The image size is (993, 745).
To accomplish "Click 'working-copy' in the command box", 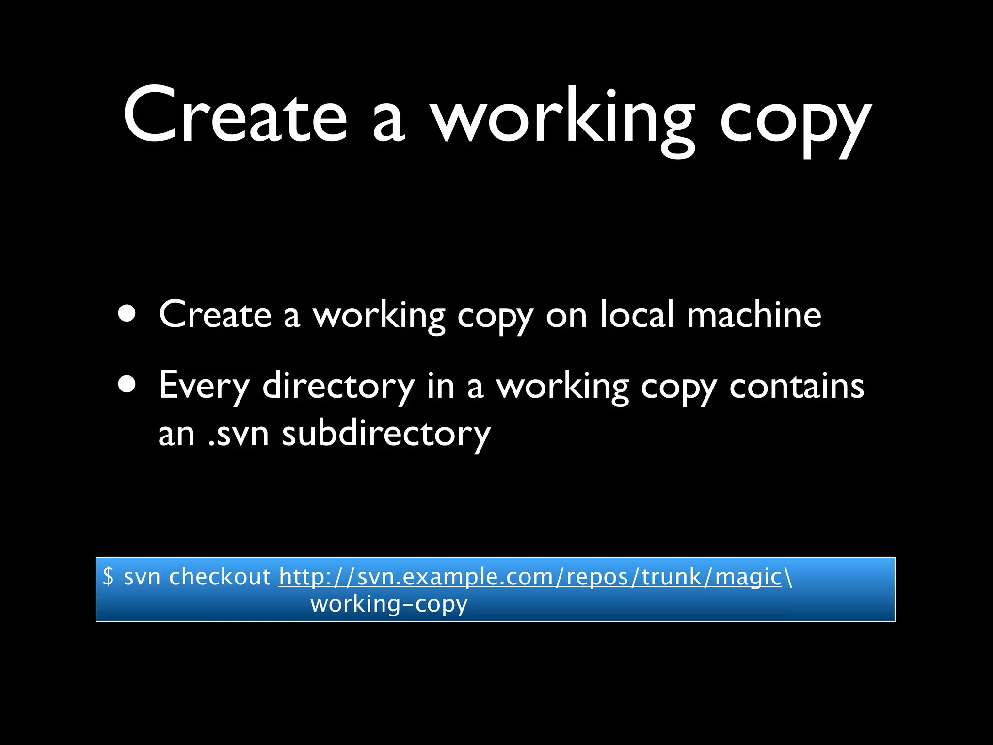I will click(x=389, y=604).
